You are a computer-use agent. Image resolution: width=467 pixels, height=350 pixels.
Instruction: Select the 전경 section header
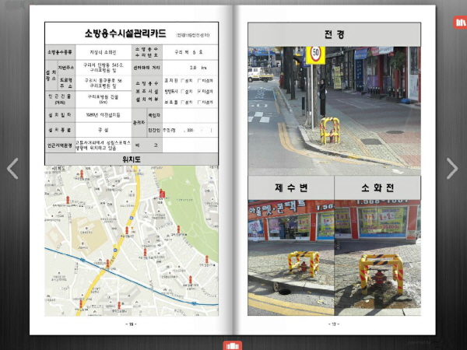(334, 34)
